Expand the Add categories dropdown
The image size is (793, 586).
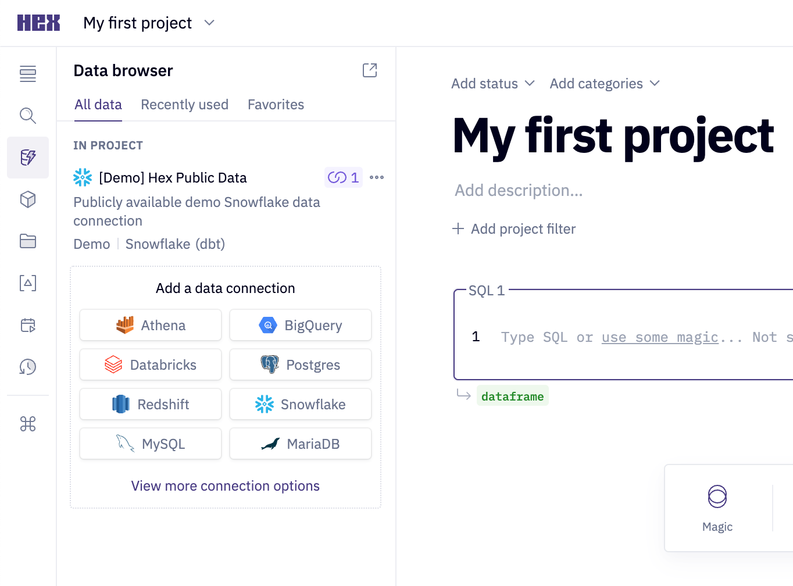605,84
